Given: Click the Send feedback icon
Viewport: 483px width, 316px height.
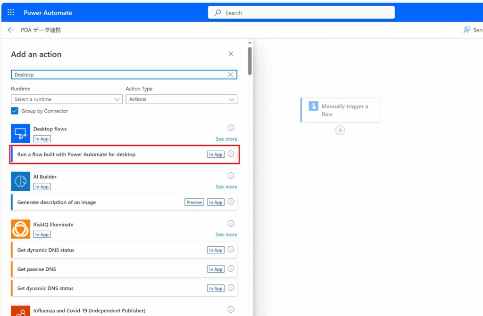Looking at the screenshot, I should pyautogui.click(x=467, y=30).
